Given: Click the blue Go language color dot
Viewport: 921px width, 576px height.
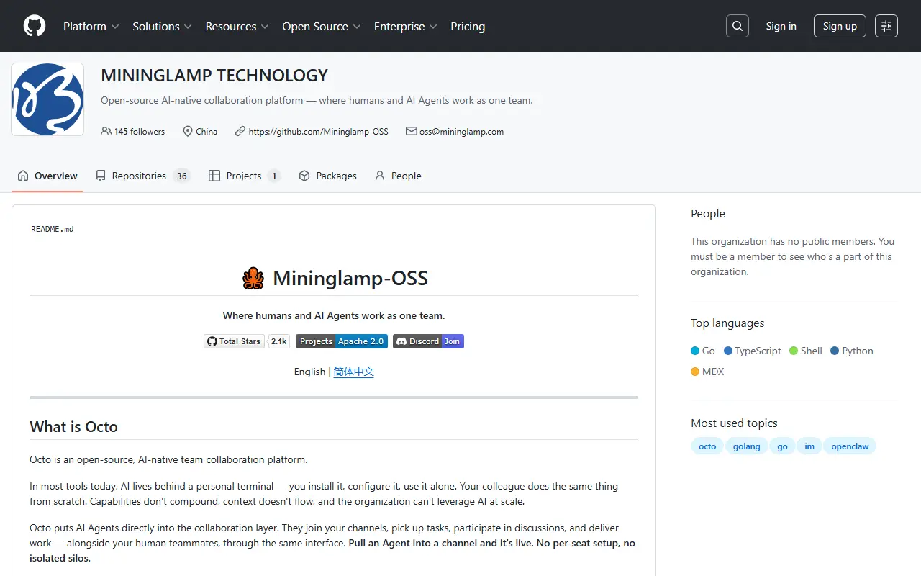Looking at the screenshot, I should click(x=695, y=351).
